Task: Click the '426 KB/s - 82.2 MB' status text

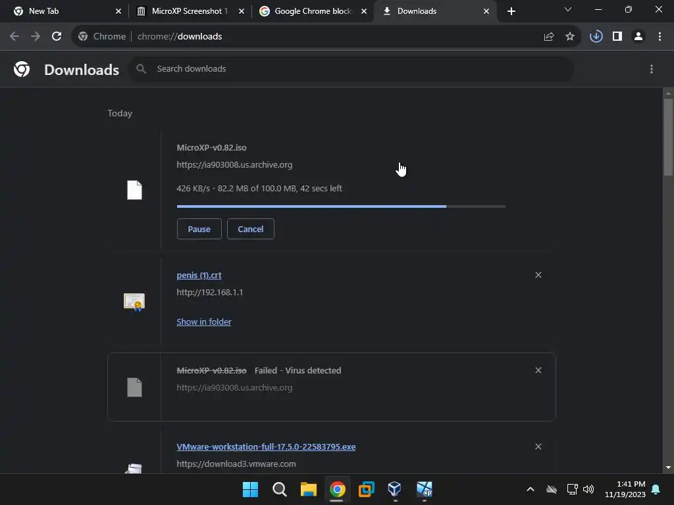Action: 259,189
